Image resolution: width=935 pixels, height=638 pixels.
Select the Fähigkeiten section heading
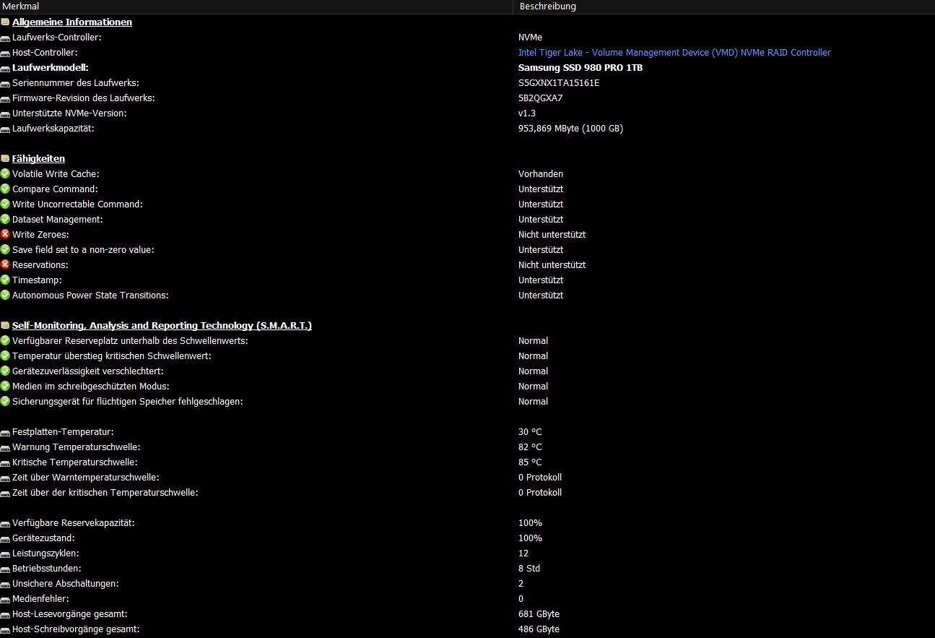click(38, 159)
